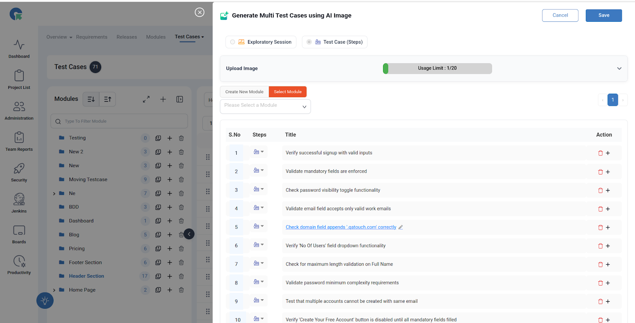
Task: Select the Exploratory Session radio button
Action: tap(233, 42)
